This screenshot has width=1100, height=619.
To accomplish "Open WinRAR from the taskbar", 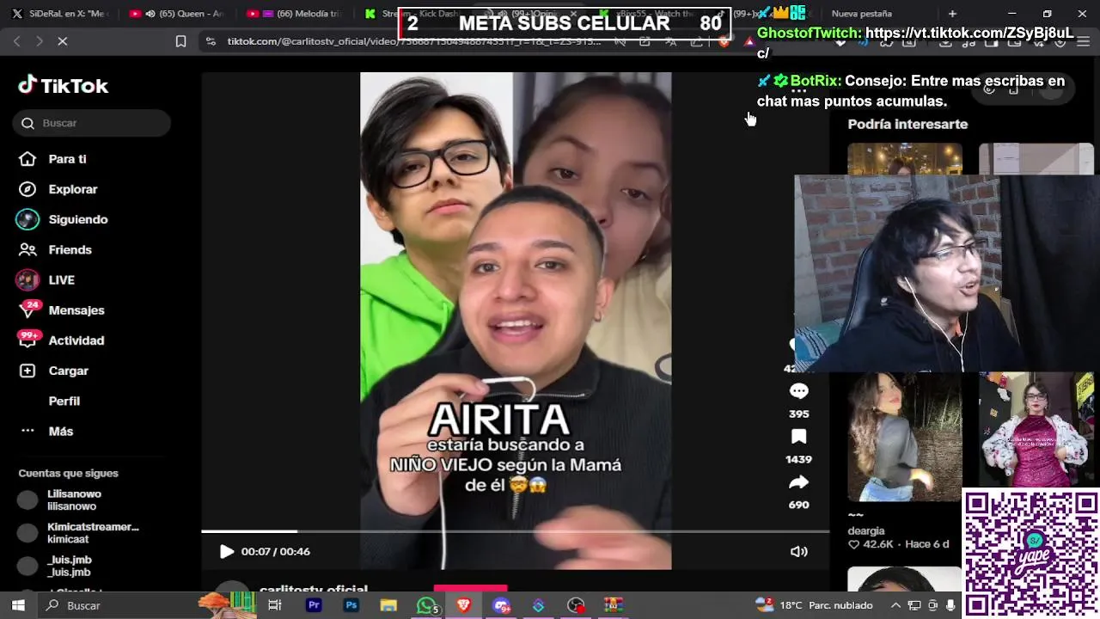I will pyautogui.click(x=613, y=605).
